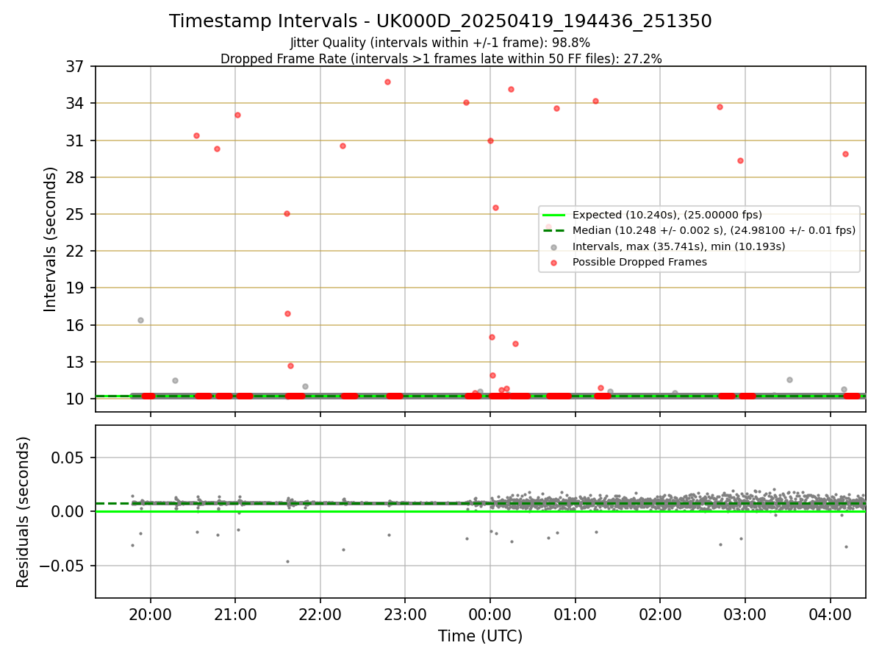
Task: Click legend entry "Expected (10.240s), (25.00000 fps)"
Action: 667,215
